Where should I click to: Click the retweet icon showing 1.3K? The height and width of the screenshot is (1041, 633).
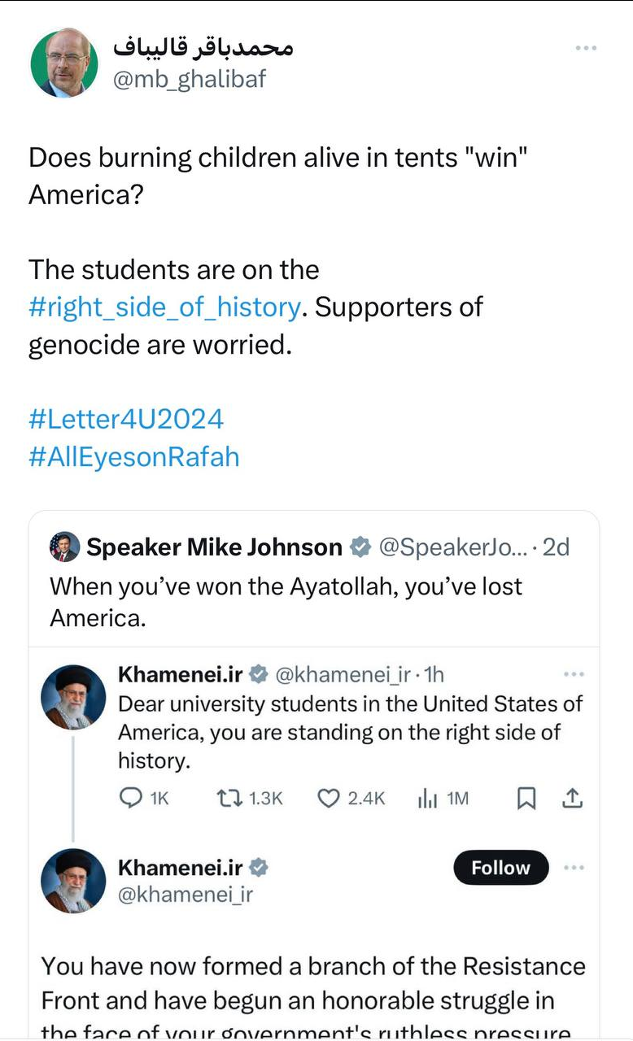(x=229, y=799)
